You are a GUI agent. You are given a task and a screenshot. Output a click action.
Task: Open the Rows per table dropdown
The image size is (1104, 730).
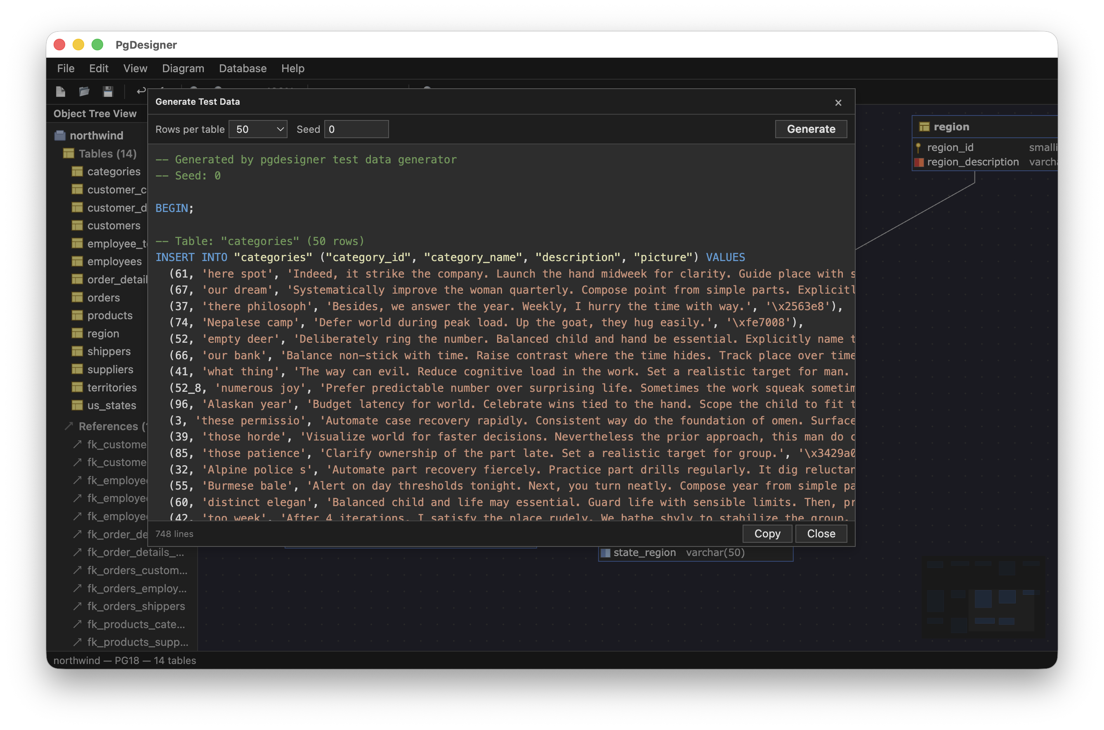click(257, 129)
